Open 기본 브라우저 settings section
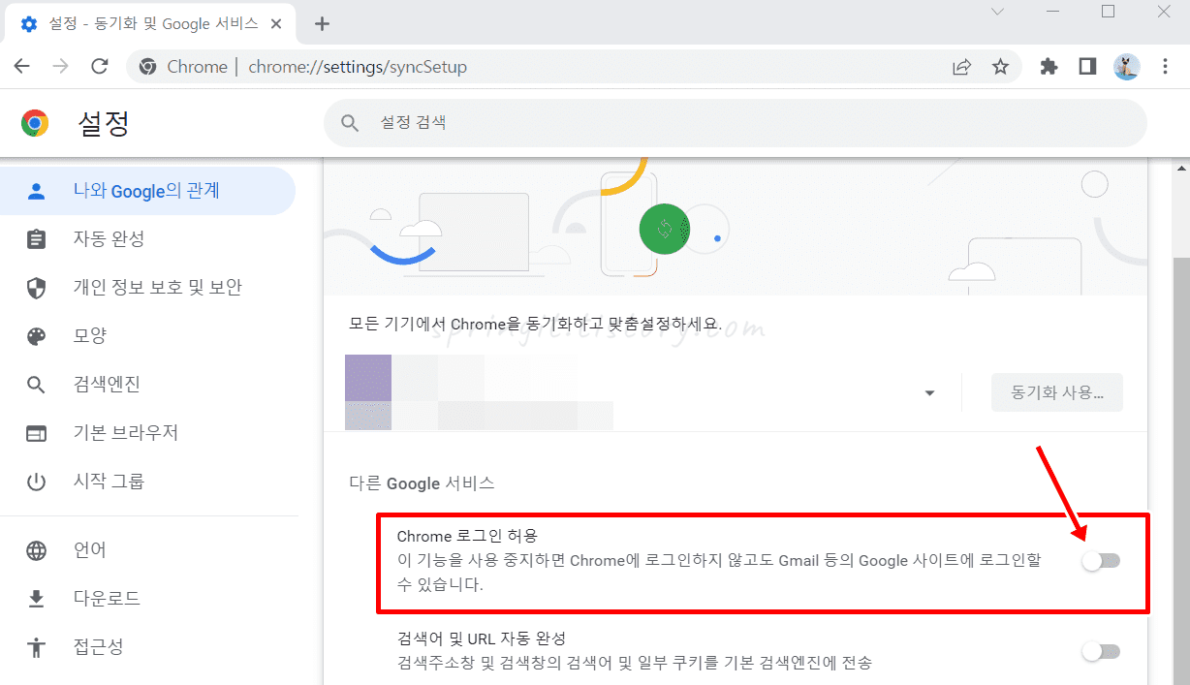Screen dimensions: 1190x685 pos(147,433)
